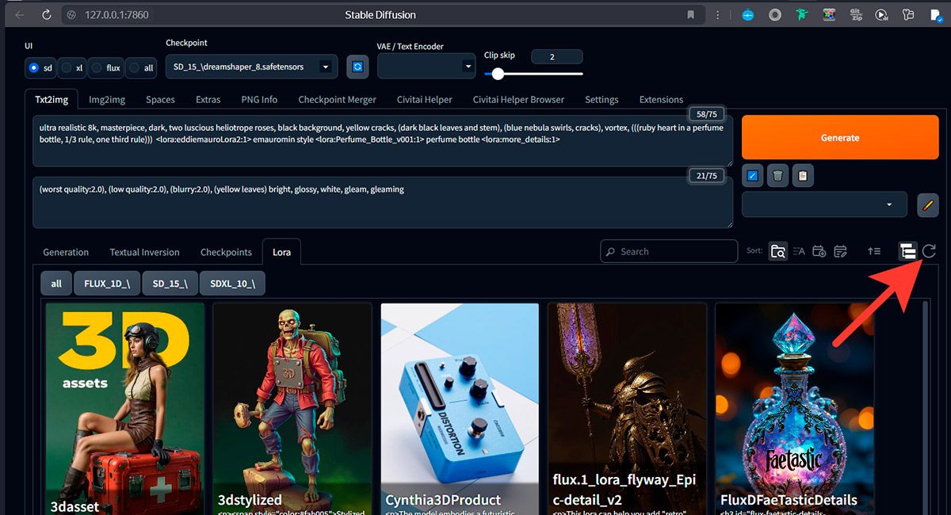This screenshot has height=515, width=951.
Task: Open the Settings tab
Action: pos(602,100)
